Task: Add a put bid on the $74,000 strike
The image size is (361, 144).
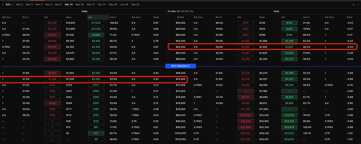Action: tap(246, 91)
